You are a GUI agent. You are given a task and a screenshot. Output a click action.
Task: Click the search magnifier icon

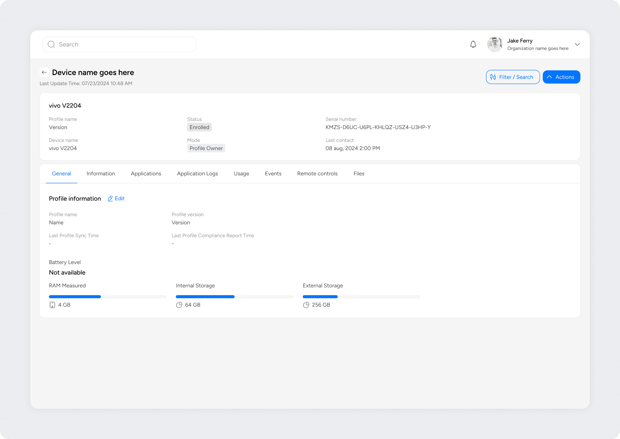pyautogui.click(x=51, y=44)
